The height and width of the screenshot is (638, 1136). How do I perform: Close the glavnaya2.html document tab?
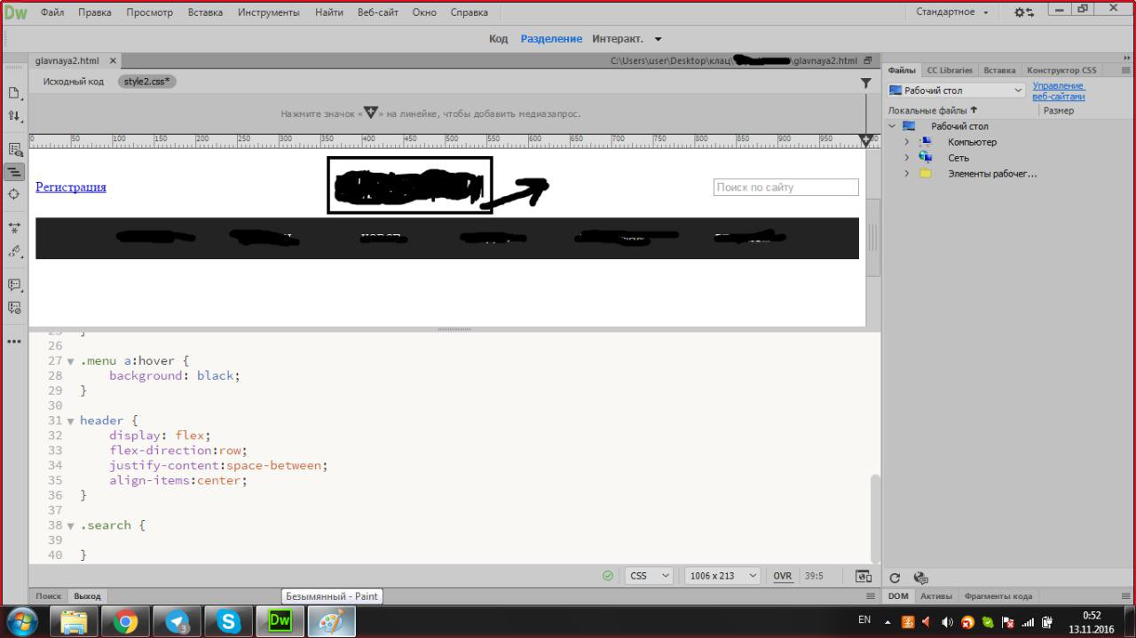point(113,61)
